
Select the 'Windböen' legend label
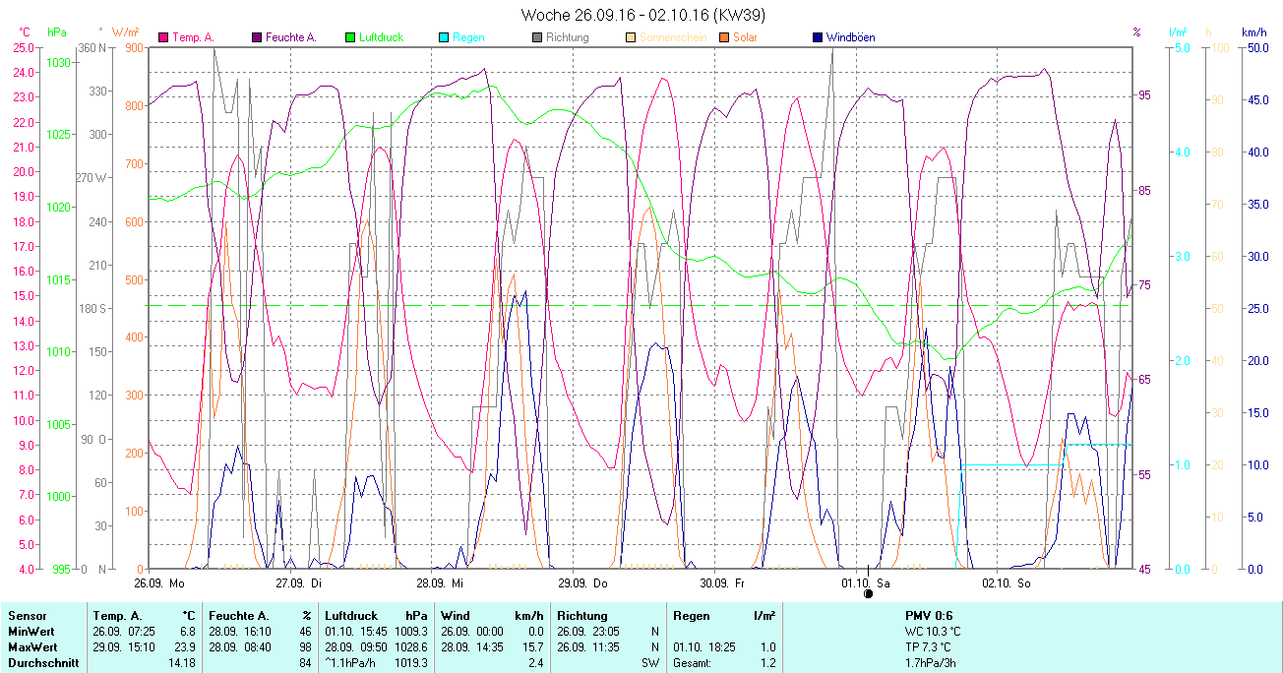coord(850,37)
